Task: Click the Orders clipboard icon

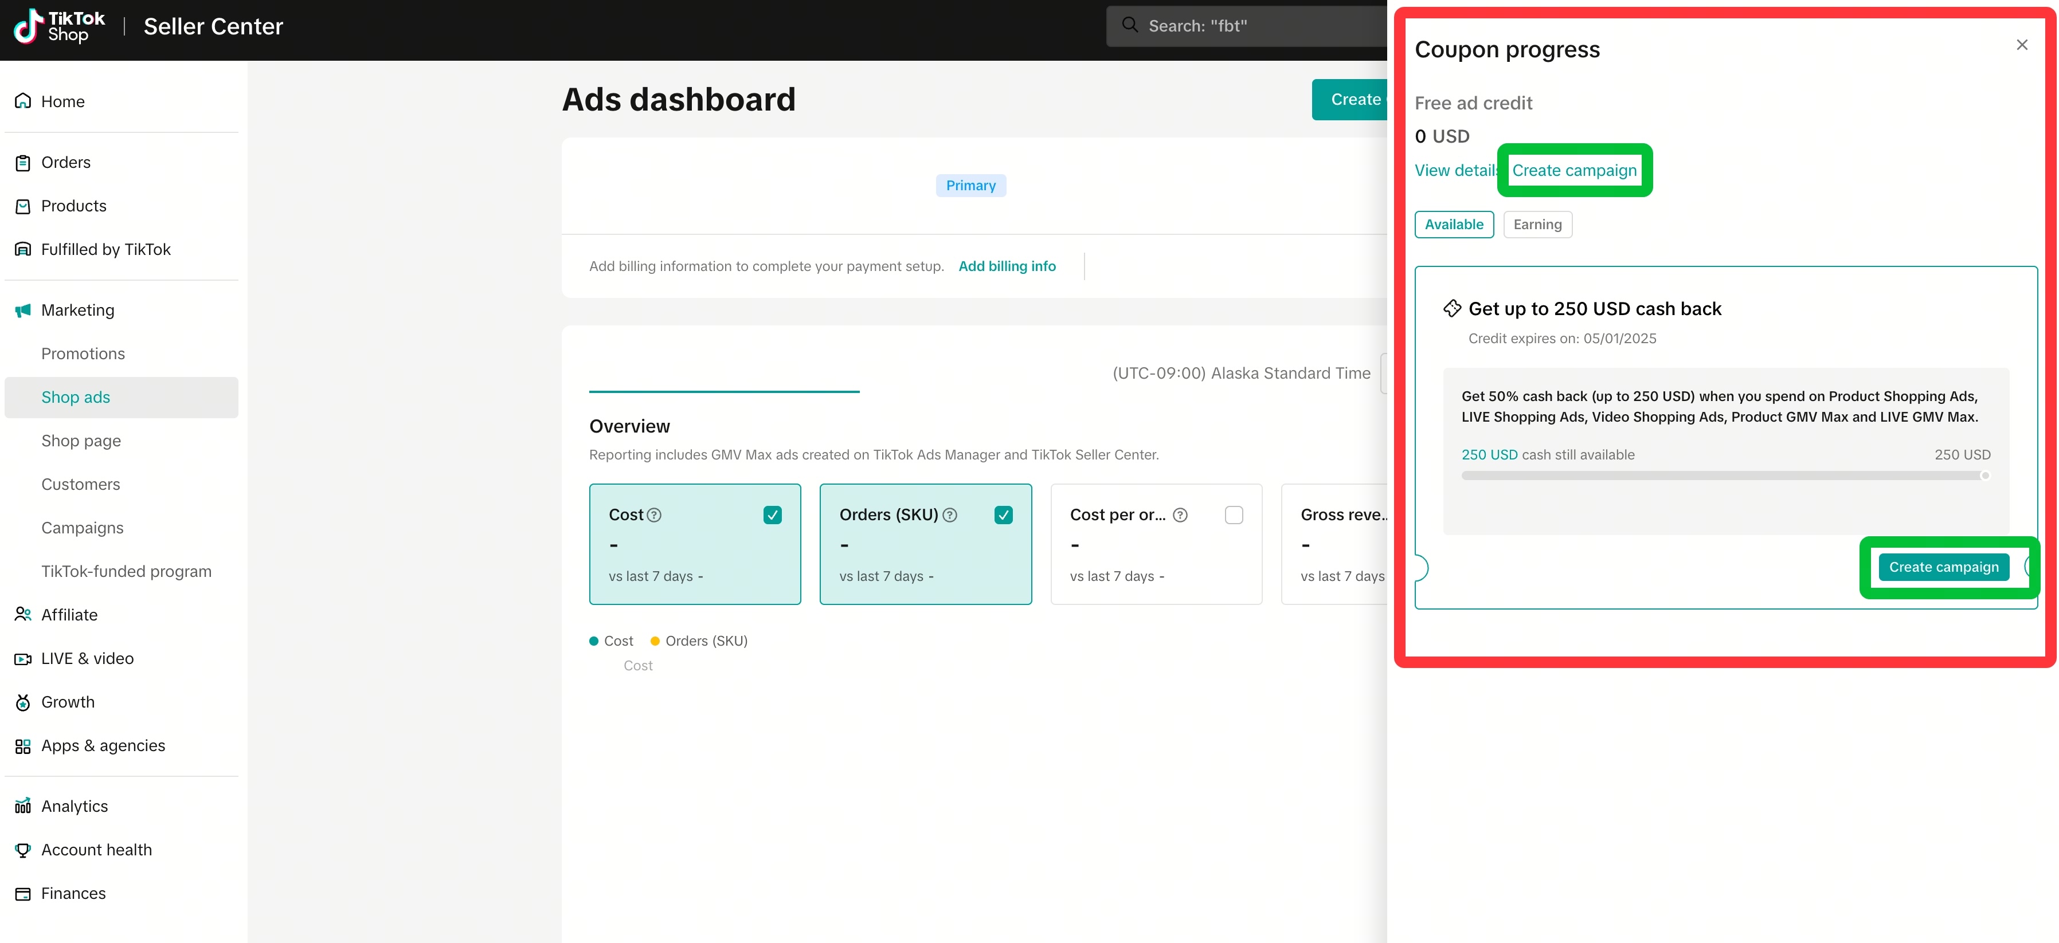Action: coord(23,162)
